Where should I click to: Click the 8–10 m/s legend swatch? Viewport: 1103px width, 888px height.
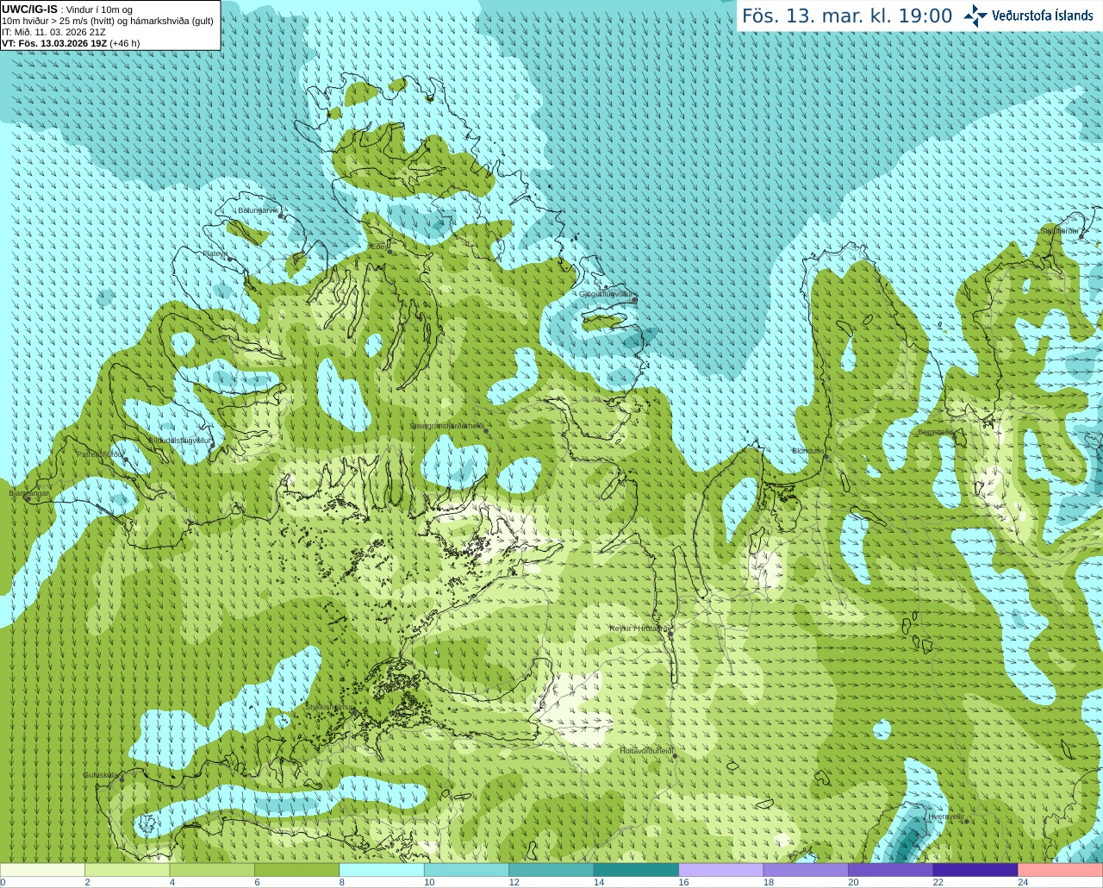382,870
